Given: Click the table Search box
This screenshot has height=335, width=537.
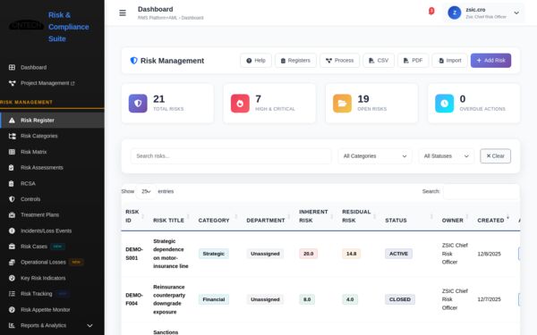Looking at the screenshot, I should click(x=482, y=191).
